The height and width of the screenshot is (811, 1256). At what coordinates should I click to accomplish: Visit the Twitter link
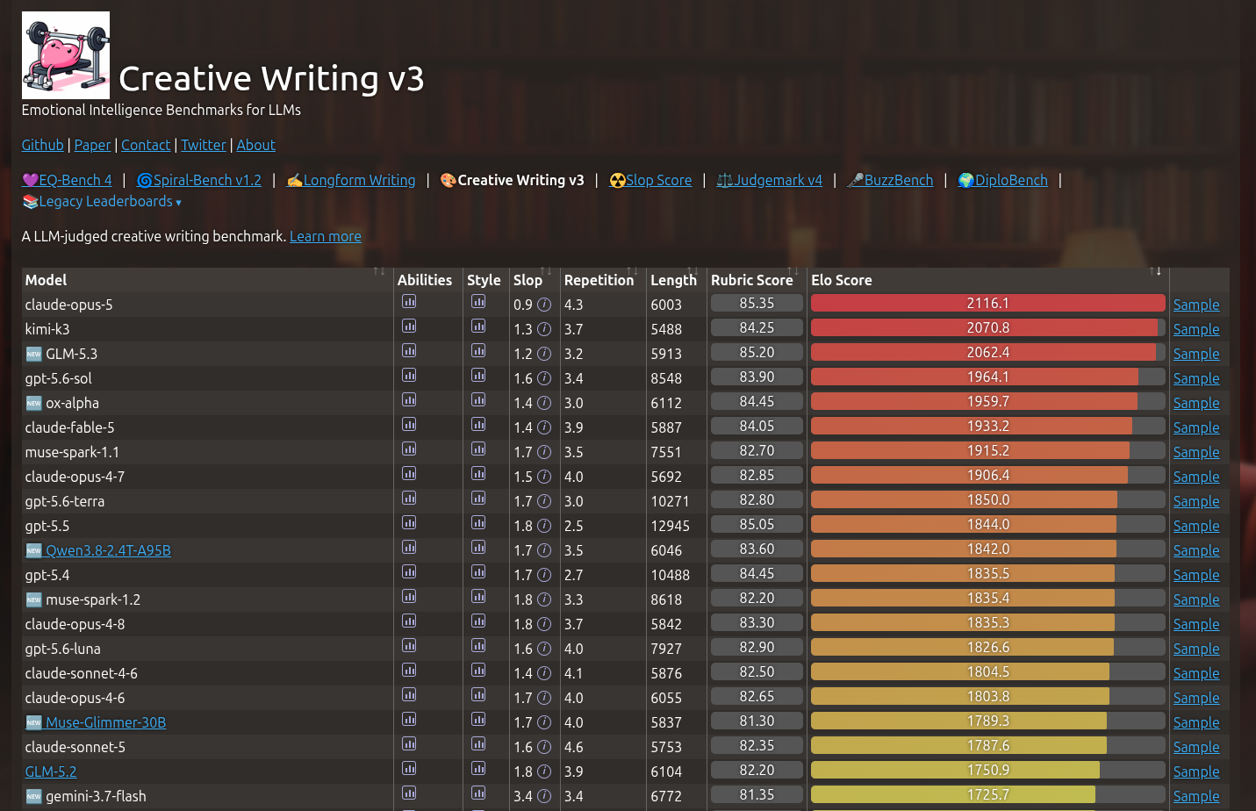[204, 145]
